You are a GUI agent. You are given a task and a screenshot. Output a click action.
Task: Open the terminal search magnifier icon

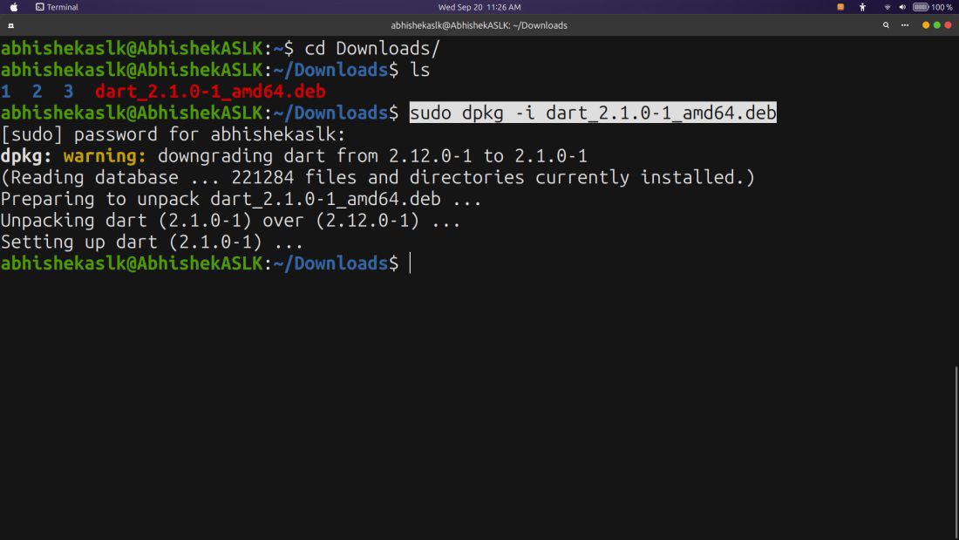(x=886, y=25)
